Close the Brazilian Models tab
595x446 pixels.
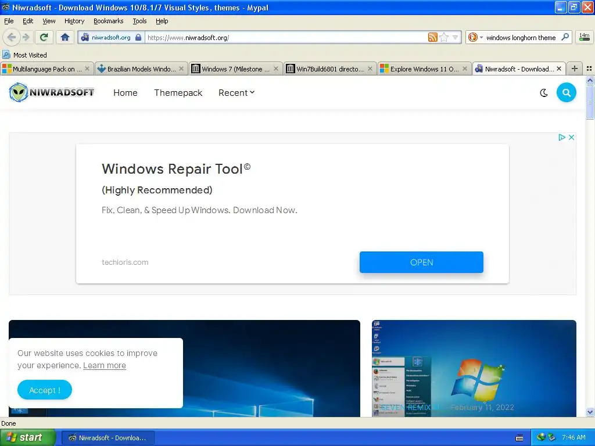coord(181,69)
